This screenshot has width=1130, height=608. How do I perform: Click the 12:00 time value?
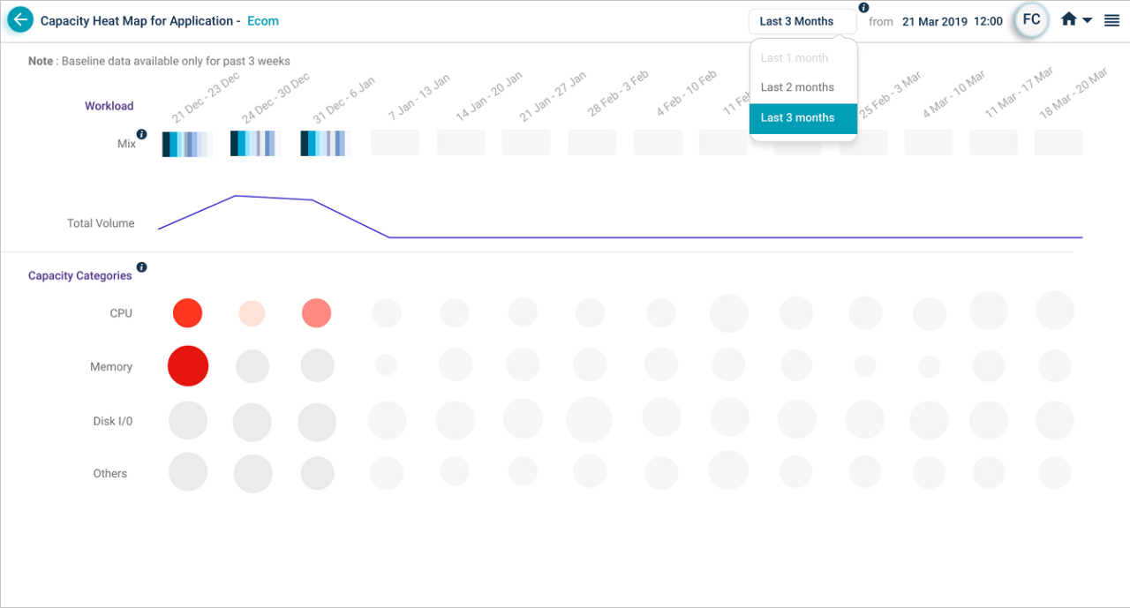987,19
